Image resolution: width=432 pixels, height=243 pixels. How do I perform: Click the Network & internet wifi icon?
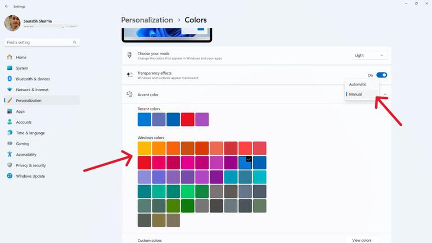pos(10,89)
